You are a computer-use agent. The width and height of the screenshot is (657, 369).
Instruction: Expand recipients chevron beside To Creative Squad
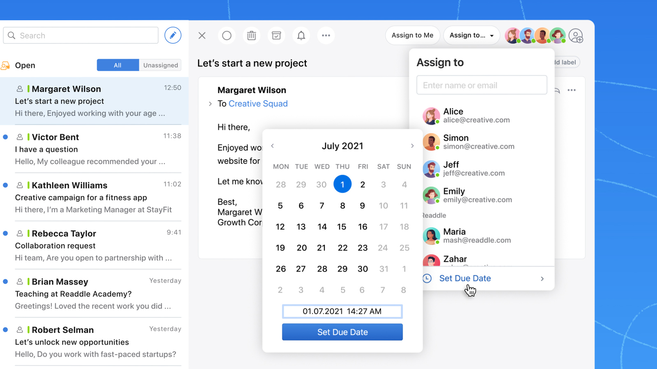click(210, 104)
